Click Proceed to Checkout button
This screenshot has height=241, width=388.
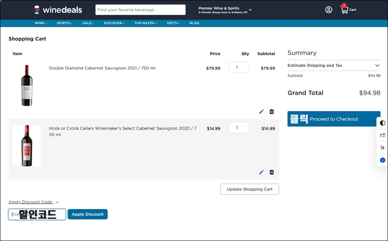(x=334, y=119)
